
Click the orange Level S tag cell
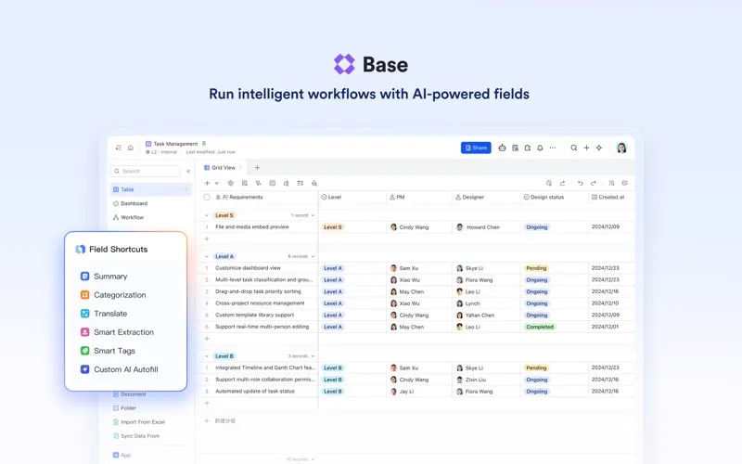coord(333,227)
